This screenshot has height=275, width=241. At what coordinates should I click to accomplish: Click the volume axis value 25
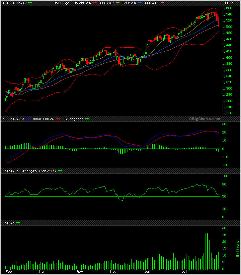tap(224, 235)
